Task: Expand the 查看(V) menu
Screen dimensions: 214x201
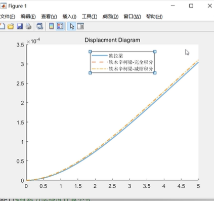Action: pyautogui.click(x=49, y=17)
